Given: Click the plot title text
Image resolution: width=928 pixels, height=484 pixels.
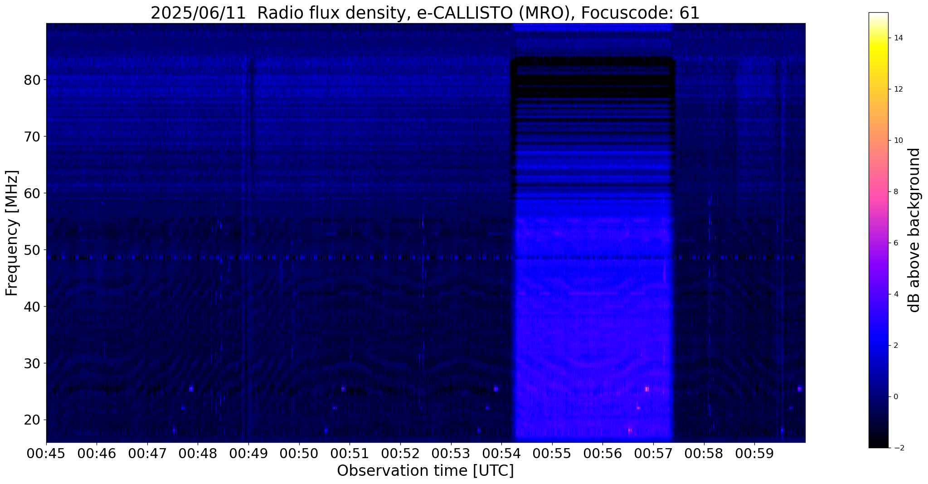Looking at the screenshot, I should pyautogui.click(x=425, y=13).
